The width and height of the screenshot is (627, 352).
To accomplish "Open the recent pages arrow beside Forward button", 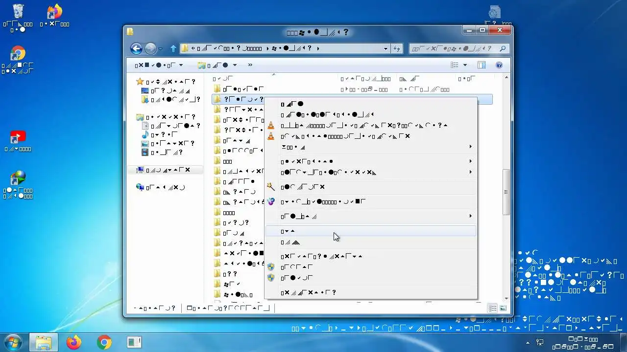I will click(161, 49).
